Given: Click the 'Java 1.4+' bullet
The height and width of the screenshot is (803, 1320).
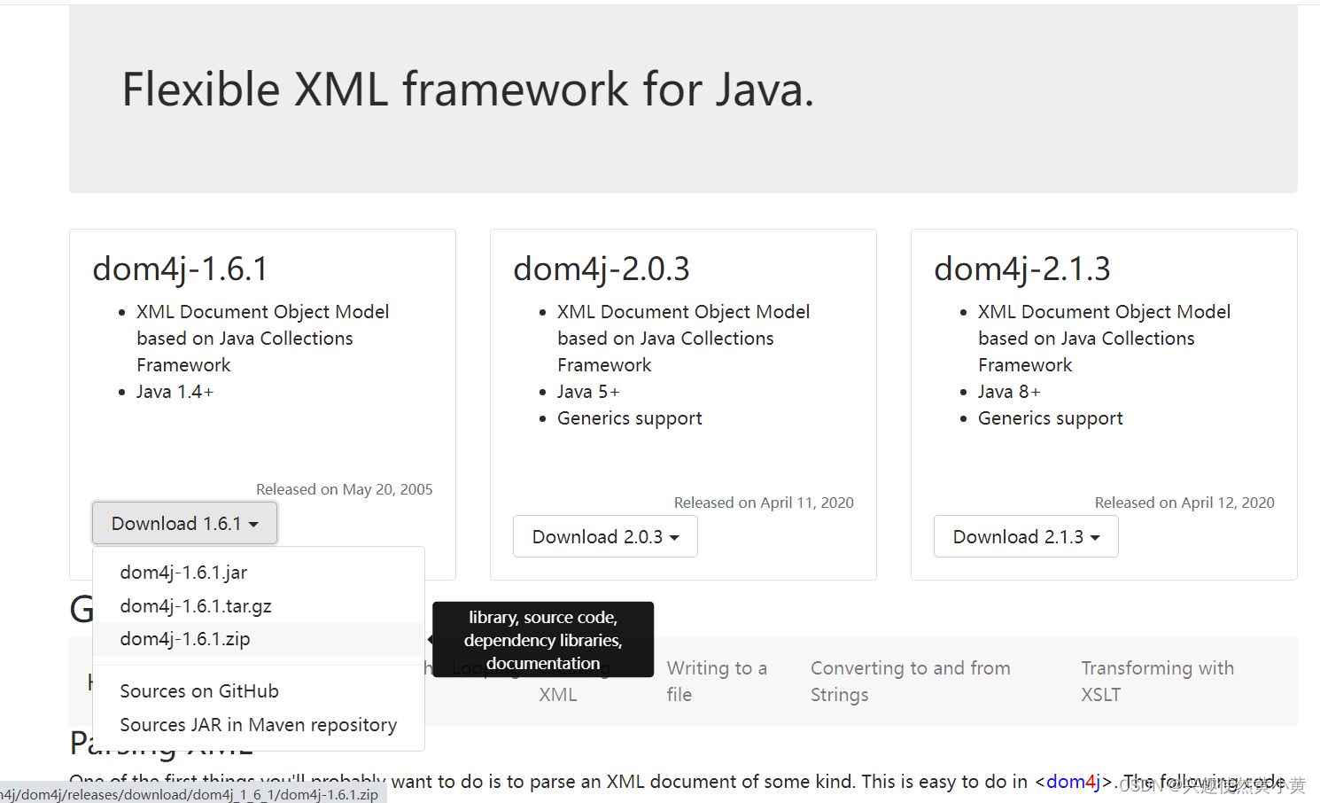Looking at the screenshot, I should tap(175, 392).
